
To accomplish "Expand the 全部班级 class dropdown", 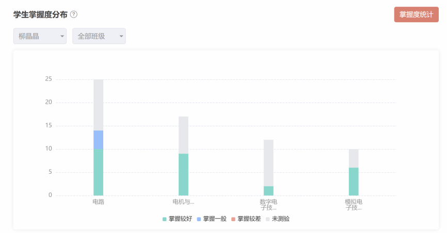I will (99, 36).
